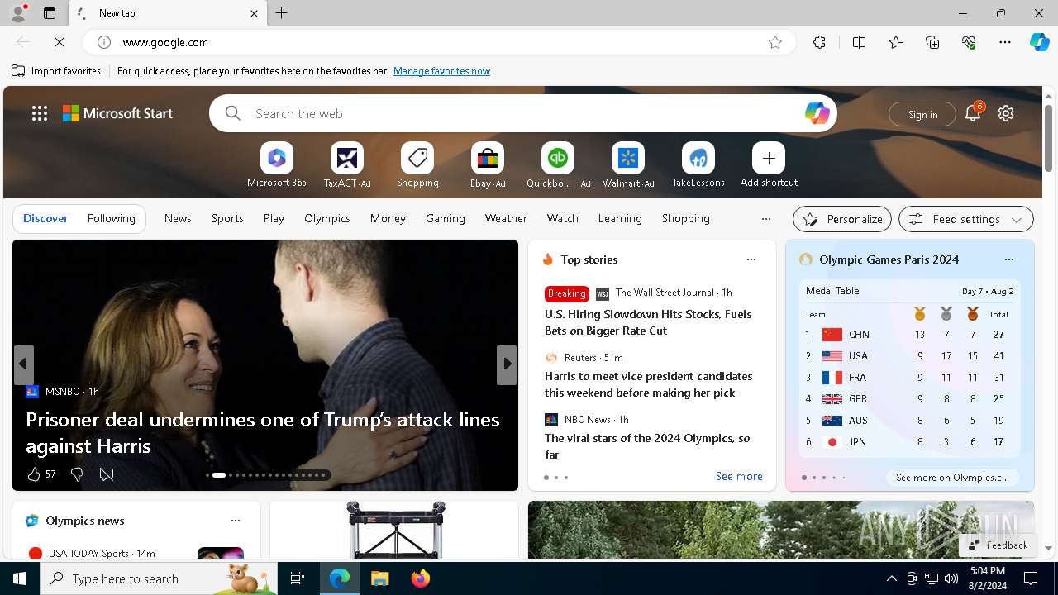
Task: Open the Ebay ad shortcut
Action: click(488, 164)
